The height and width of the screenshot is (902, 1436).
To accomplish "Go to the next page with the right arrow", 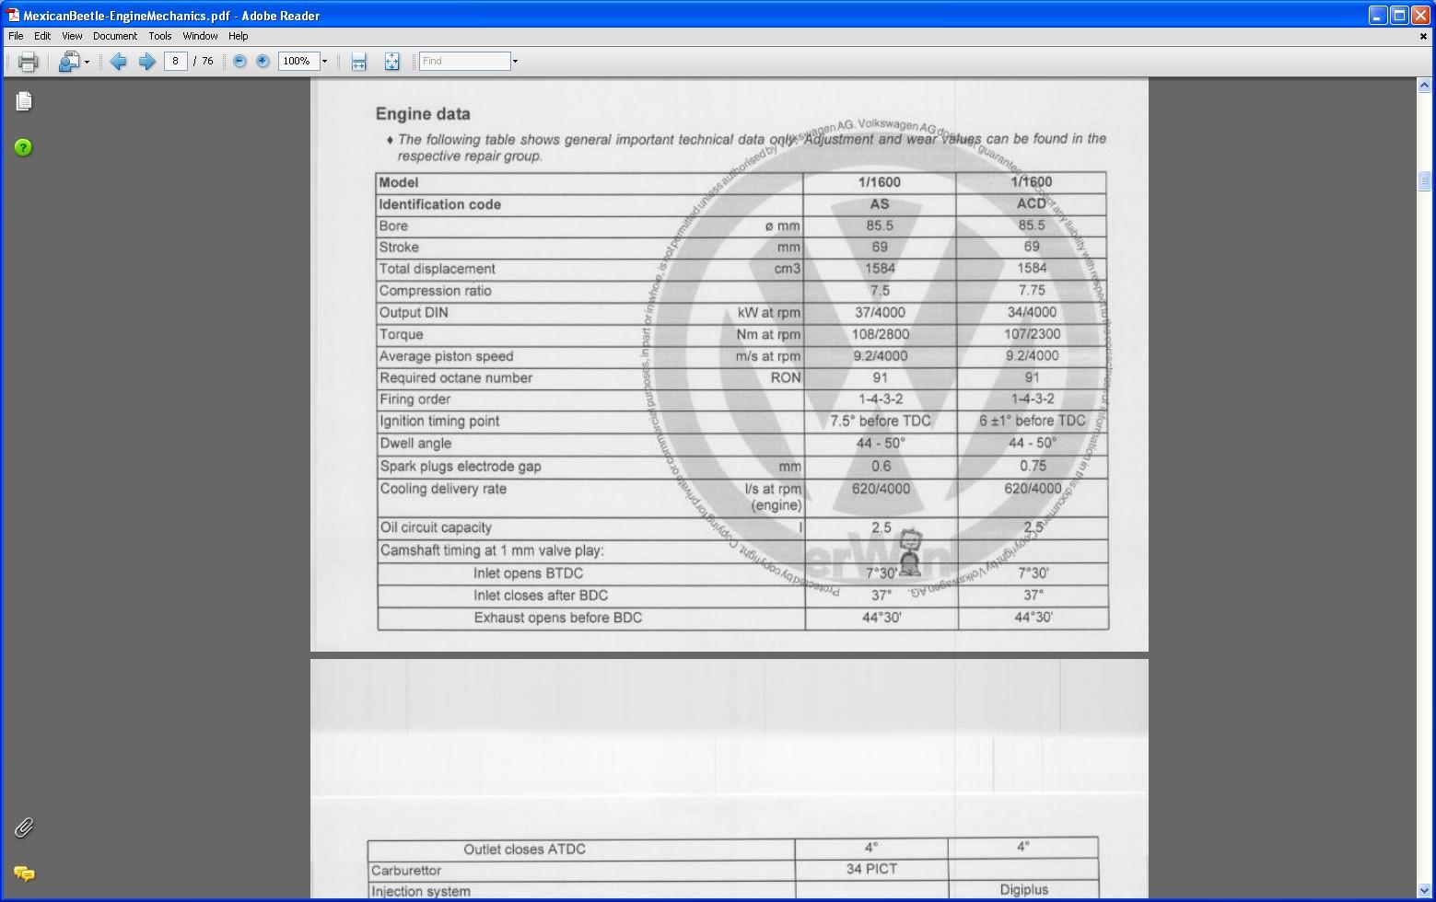I will click(x=146, y=62).
